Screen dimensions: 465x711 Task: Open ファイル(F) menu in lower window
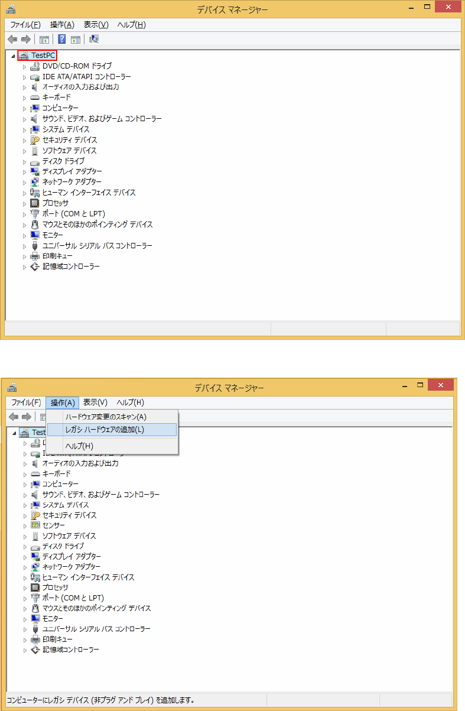27,402
